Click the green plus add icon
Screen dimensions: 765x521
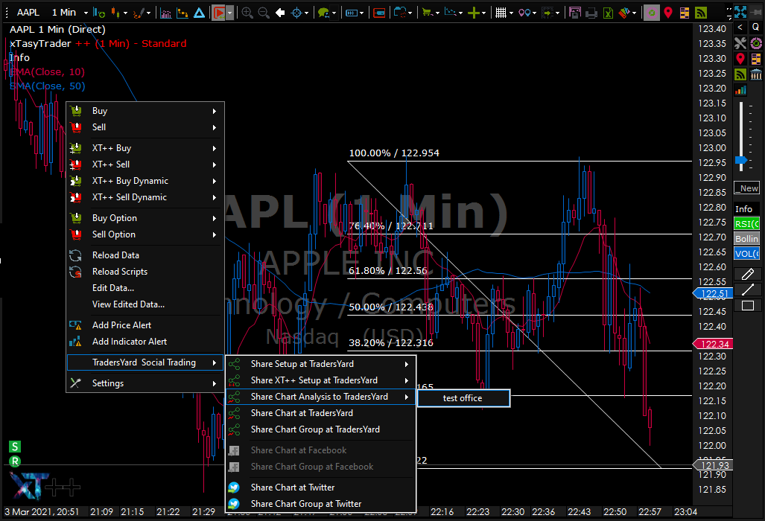[473, 13]
